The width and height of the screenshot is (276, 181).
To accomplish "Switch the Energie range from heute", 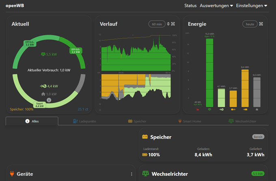I will click(x=250, y=24).
